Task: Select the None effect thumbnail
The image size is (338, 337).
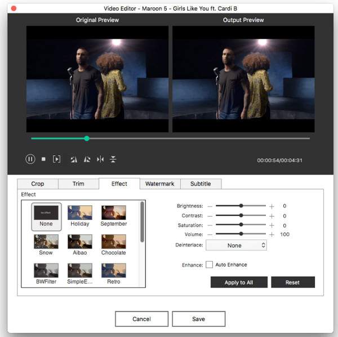Action: (x=46, y=217)
